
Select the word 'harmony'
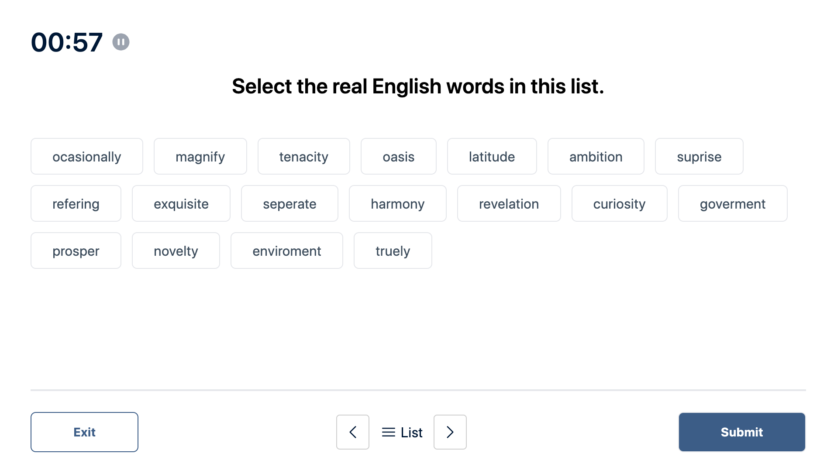[x=398, y=203]
